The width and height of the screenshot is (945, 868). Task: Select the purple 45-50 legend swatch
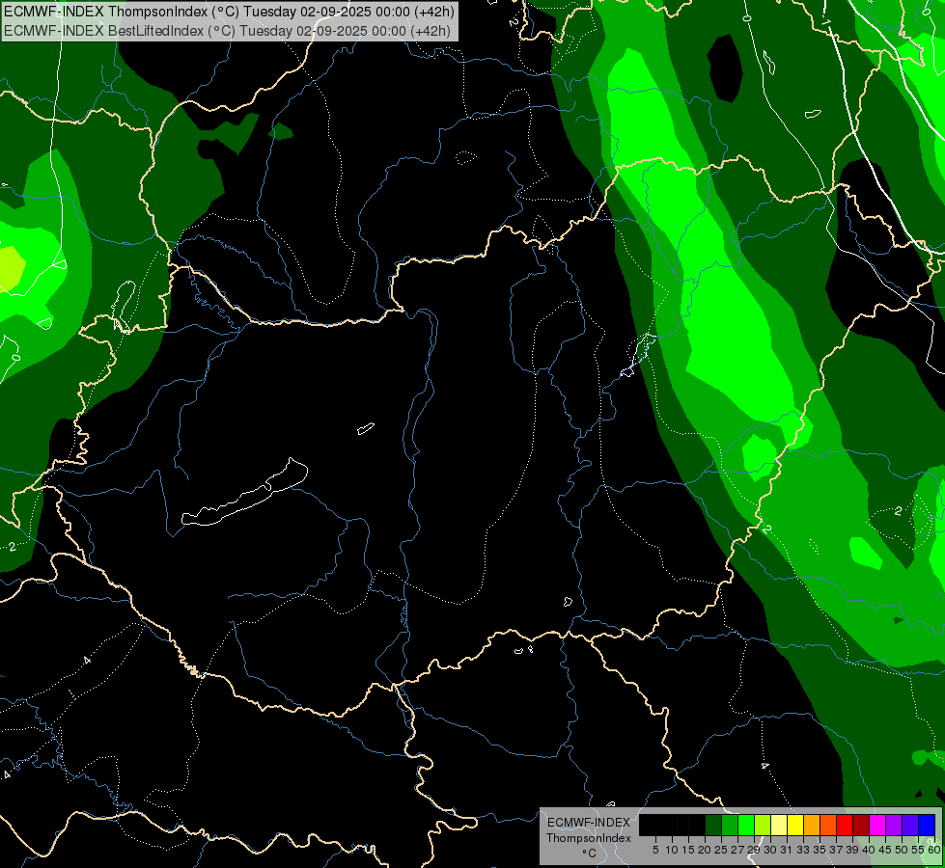[x=894, y=825]
